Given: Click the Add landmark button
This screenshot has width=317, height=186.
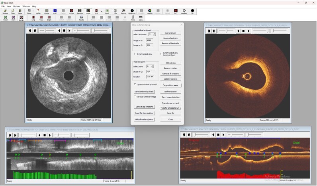Looking at the screenshot, I should pyautogui.click(x=170, y=33).
